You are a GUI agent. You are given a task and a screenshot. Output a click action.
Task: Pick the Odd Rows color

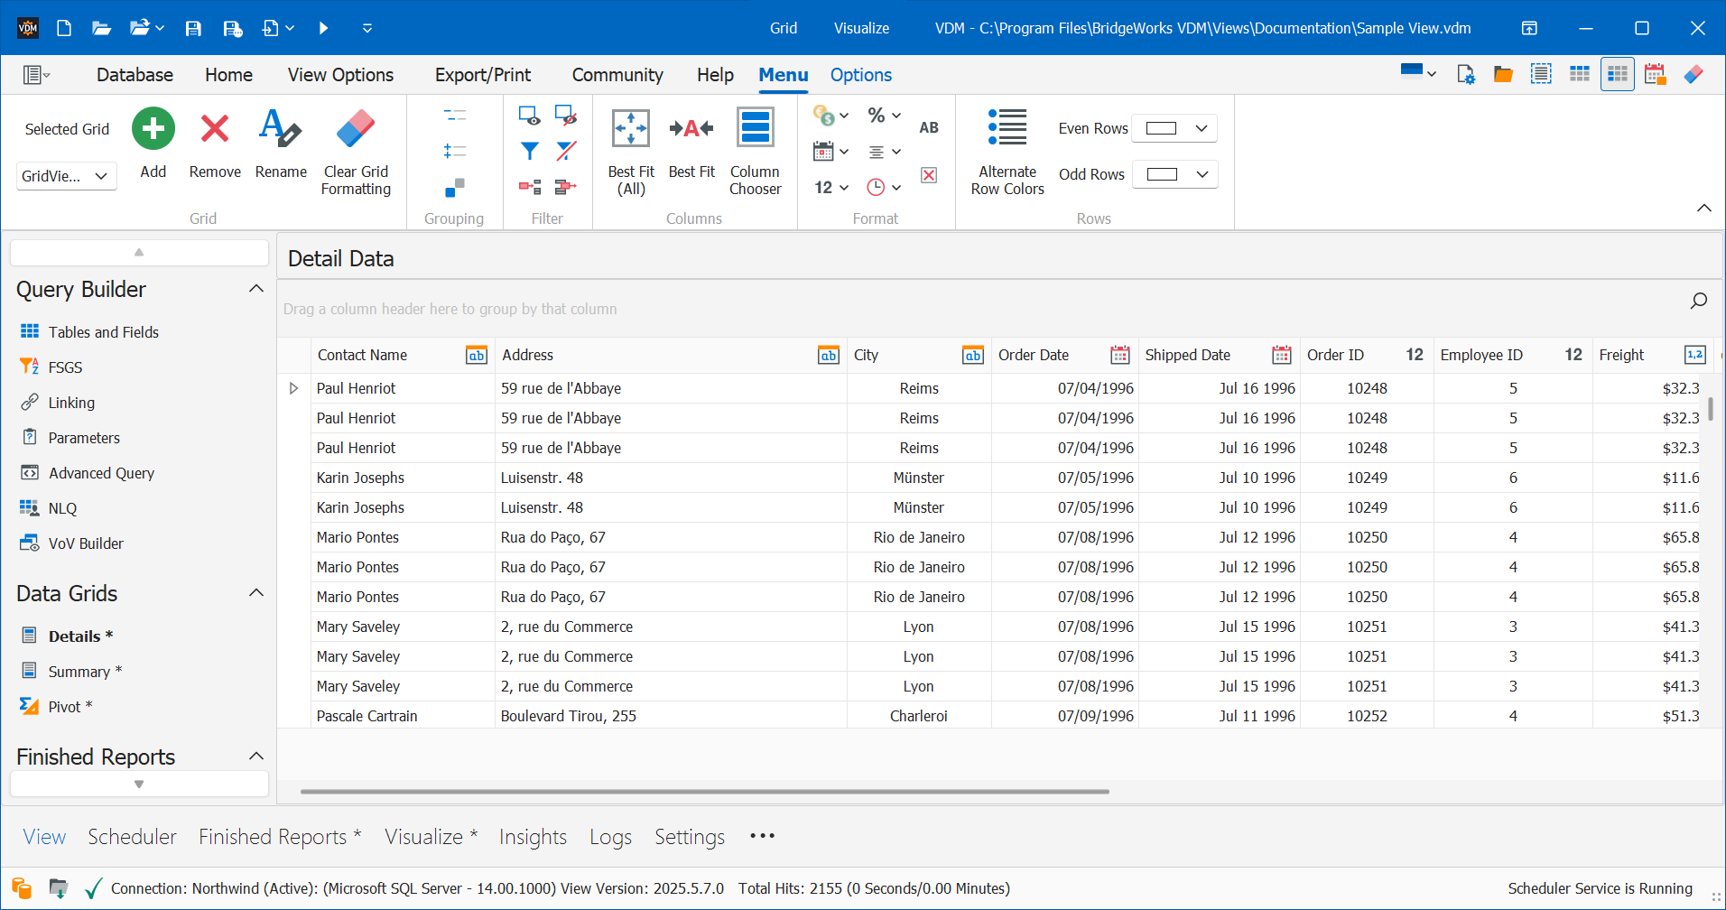pos(1175,174)
